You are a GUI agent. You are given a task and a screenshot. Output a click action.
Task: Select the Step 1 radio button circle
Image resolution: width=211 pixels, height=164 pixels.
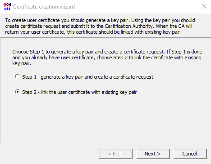18,76
